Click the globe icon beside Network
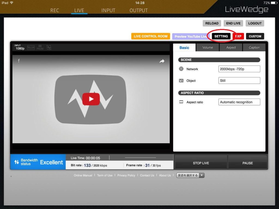Image resolution: width=279 pixels, height=209 pixels. pyautogui.click(x=181, y=69)
